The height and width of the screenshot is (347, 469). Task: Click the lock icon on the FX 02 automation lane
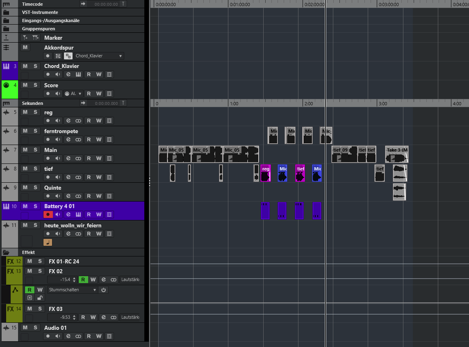click(40, 298)
